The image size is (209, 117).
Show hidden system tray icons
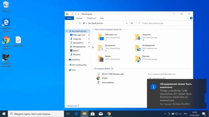[165, 114]
